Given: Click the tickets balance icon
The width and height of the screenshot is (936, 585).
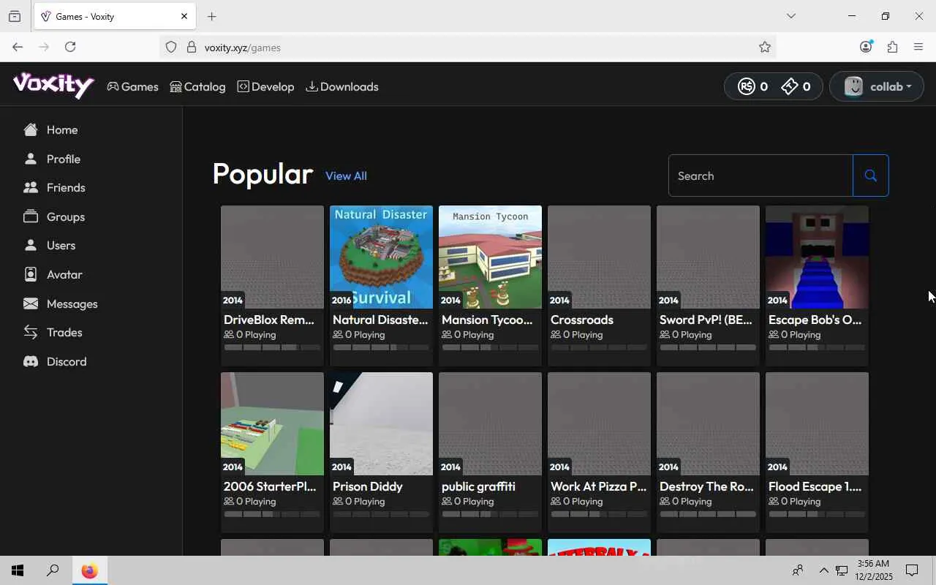Looking at the screenshot, I should [x=790, y=86].
